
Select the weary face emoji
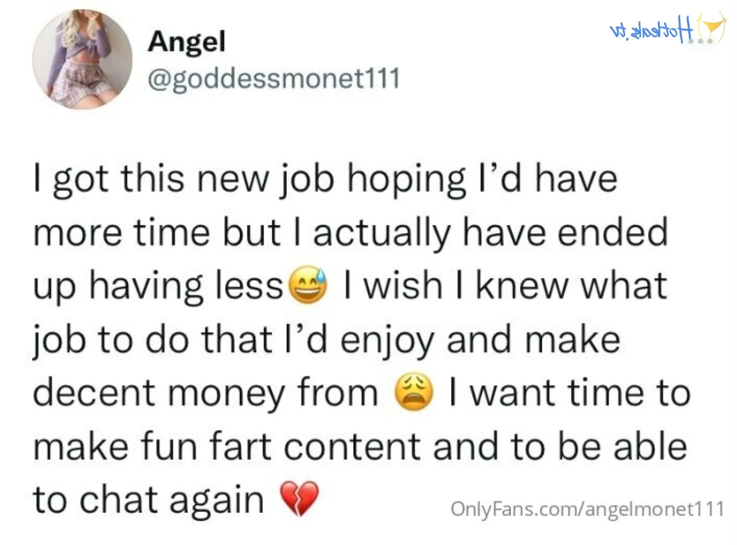pyautogui.click(x=414, y=392)
